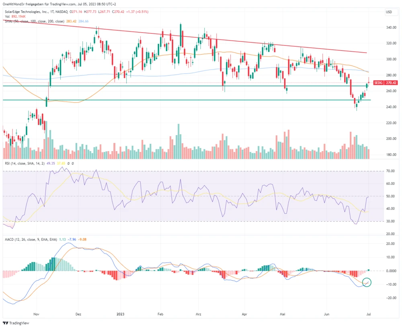Select the lower green horizontal support line

tap(161, 100)
